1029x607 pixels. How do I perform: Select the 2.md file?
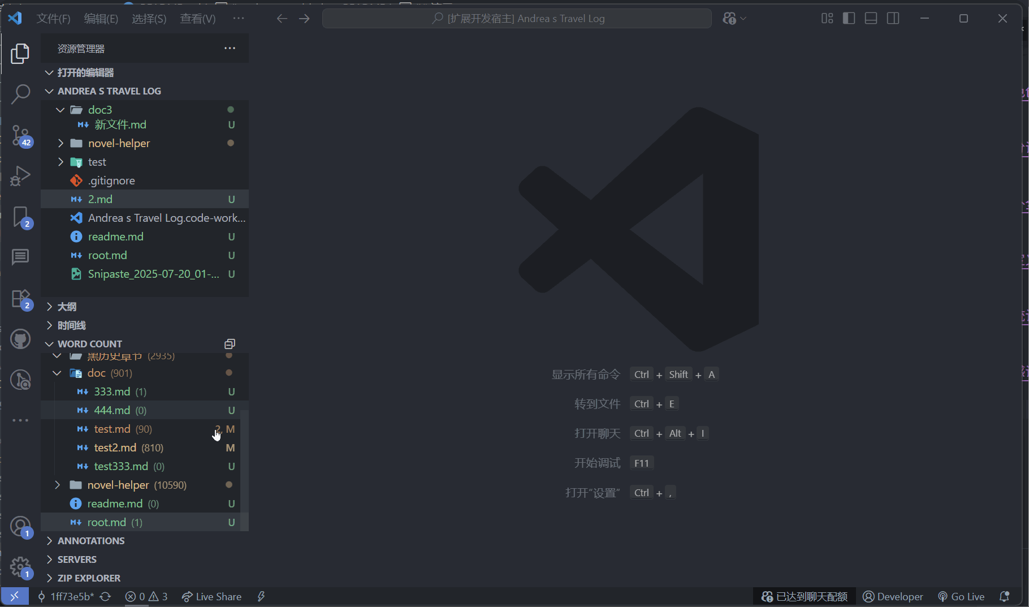point(145,199)
